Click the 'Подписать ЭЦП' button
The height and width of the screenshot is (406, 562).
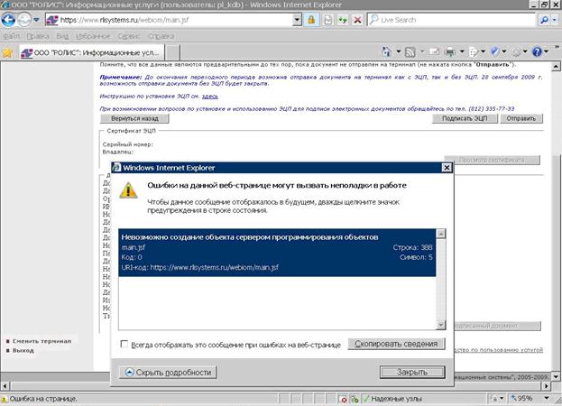click(465, 118)
